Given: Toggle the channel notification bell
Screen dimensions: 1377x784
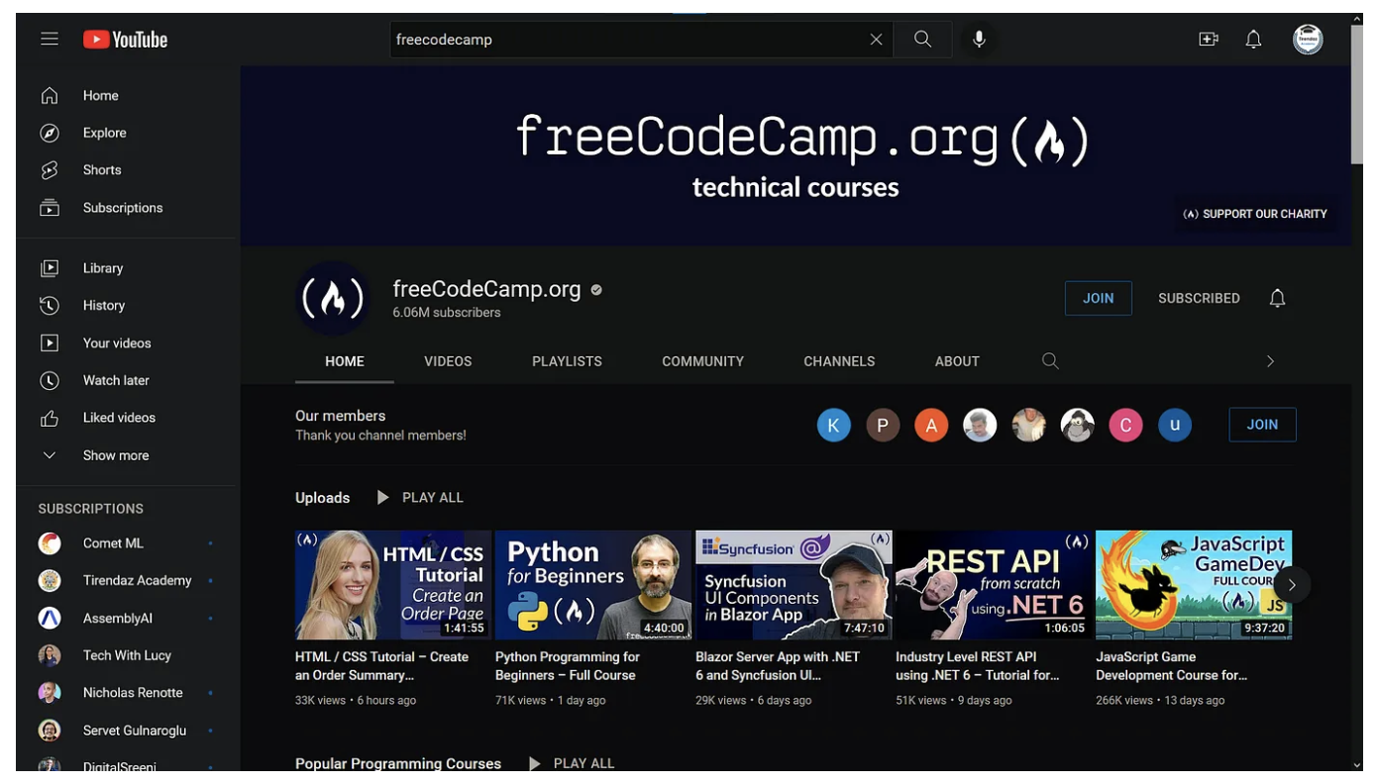Looking at the screenshot, I should tap(1278, 298).
